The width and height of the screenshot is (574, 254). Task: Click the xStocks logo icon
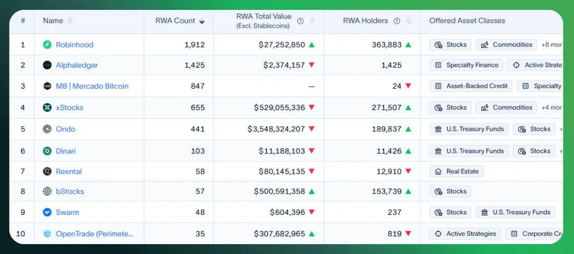tap(47, 107)
